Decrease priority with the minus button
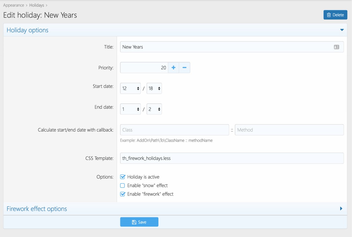352x237 pixels. click(x=185, y=68)
